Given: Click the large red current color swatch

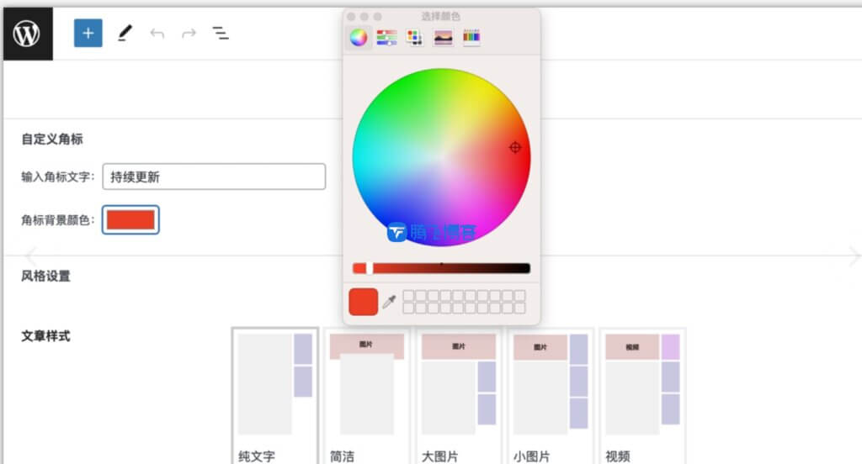Looking at the screenshot, I should [364, 302].
